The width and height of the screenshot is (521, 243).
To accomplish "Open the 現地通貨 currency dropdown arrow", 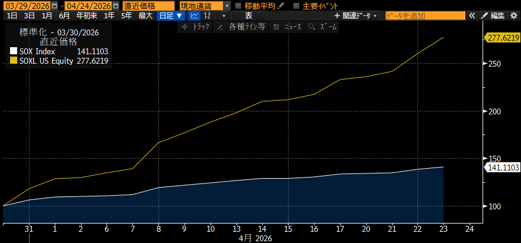I will pos(227,6).
